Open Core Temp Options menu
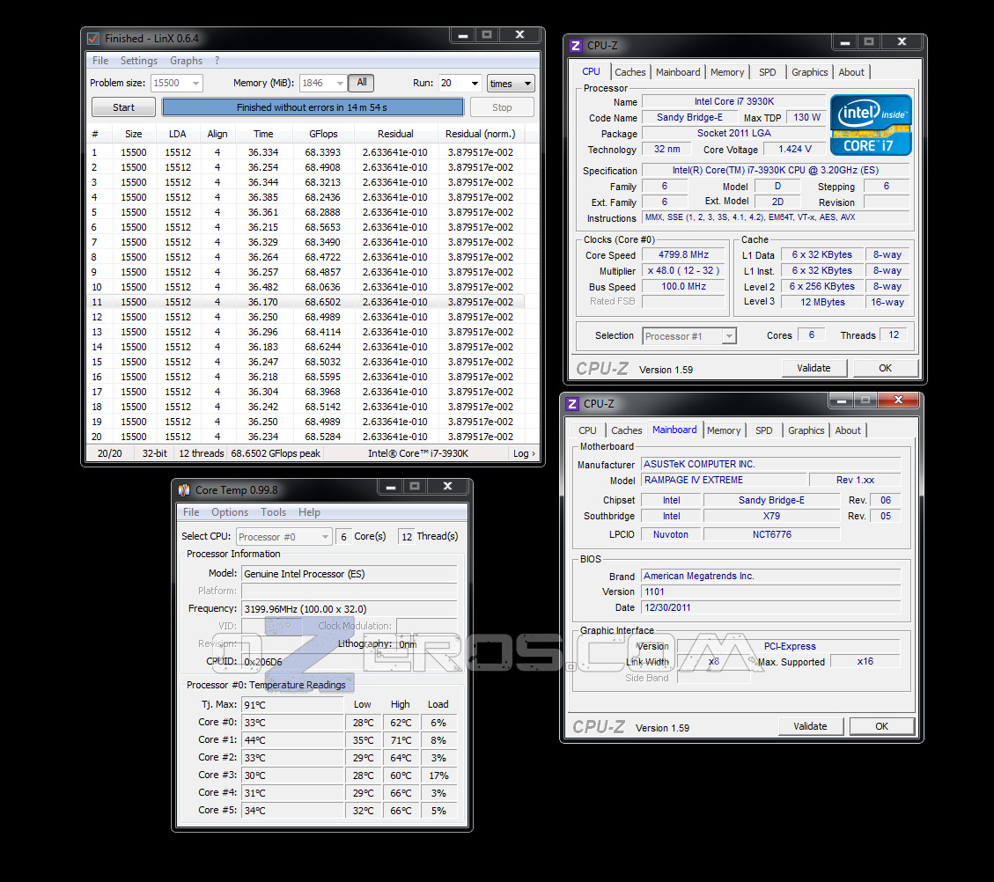Image resolution: width=994 pixels, height=882 pixels. tap(230, 512)
